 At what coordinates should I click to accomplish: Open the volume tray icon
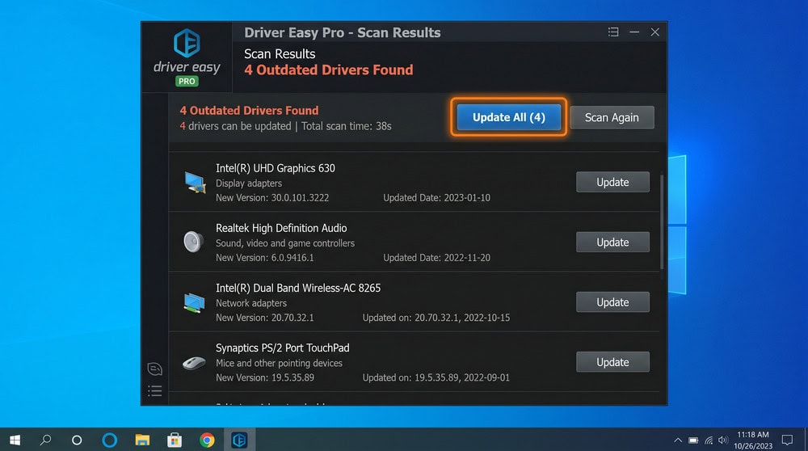coord(723,440)
